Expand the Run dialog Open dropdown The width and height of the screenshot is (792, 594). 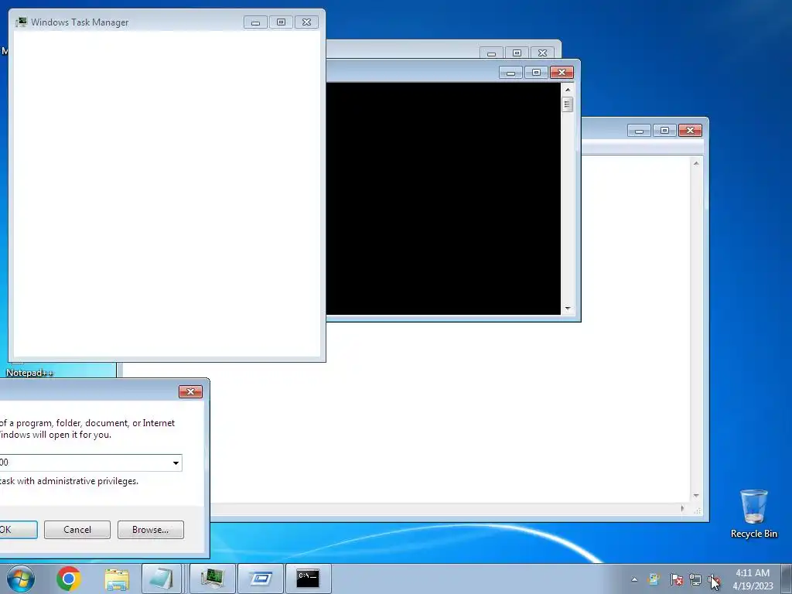point(176,463)
